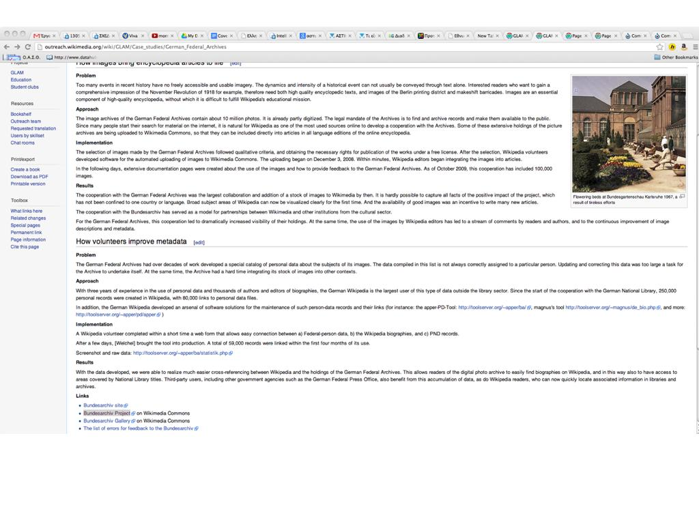
Task: Open Users by skillset link
Action: [x=27, y=136]
